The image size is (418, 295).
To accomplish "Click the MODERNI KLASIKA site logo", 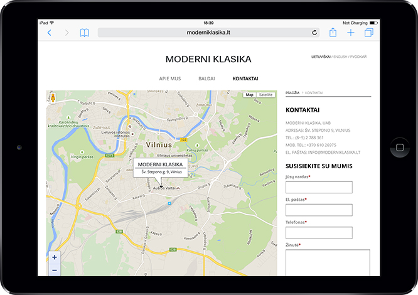I will (x=208, y=59).
